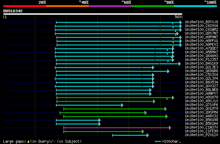Click the arrowhead ending the UniRef100_Q69QR6 bar
The width and height of the screenshot is (220, 144).
click(x=168, y=71)
